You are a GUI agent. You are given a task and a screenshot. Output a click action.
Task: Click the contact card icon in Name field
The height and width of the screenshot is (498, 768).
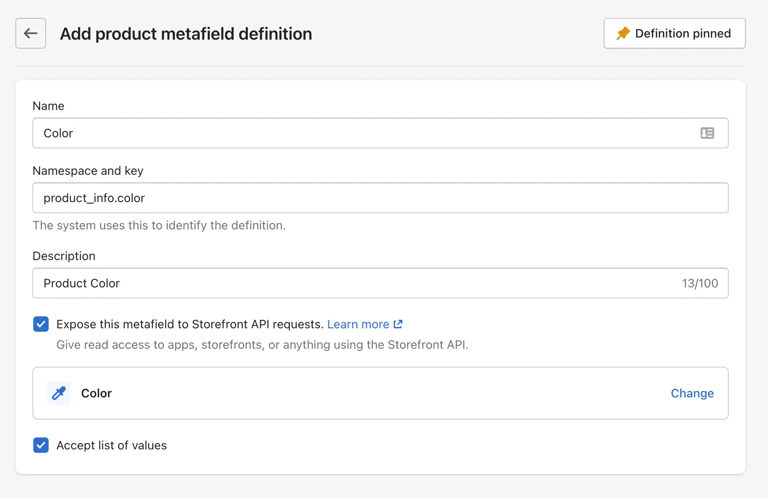coord(707,133)
